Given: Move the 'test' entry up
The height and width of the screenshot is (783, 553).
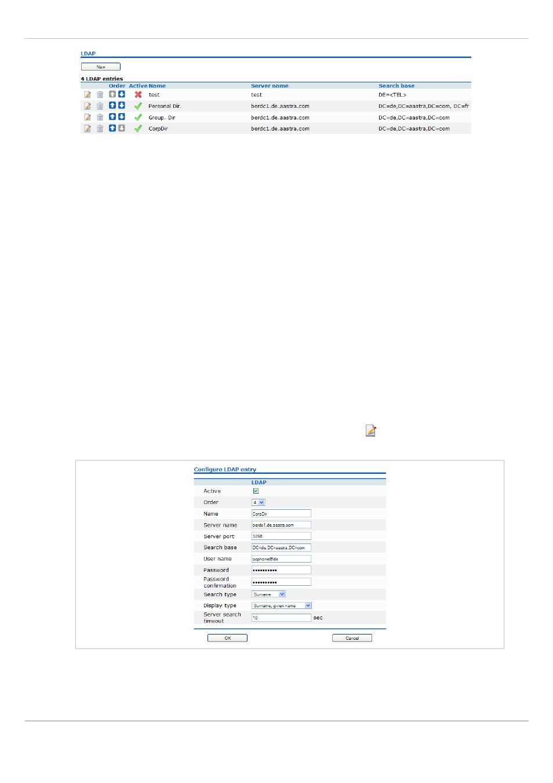Looking at the screenshot, I should 112,94.
